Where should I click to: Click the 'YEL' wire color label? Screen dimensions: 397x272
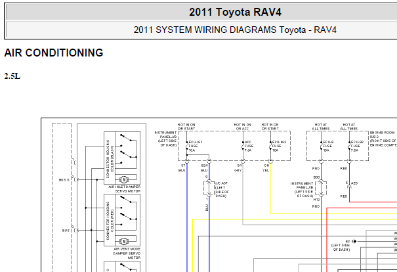pyautogui.click(x=266, y=170)
